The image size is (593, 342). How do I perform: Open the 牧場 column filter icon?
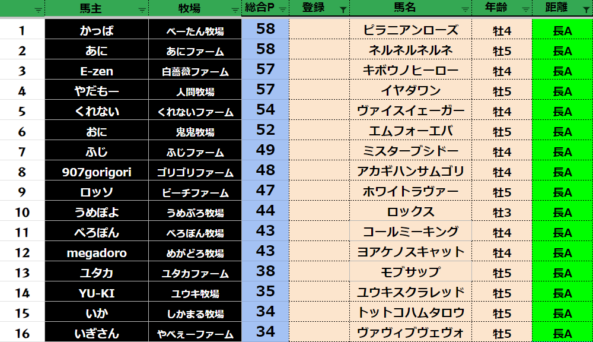235,9
